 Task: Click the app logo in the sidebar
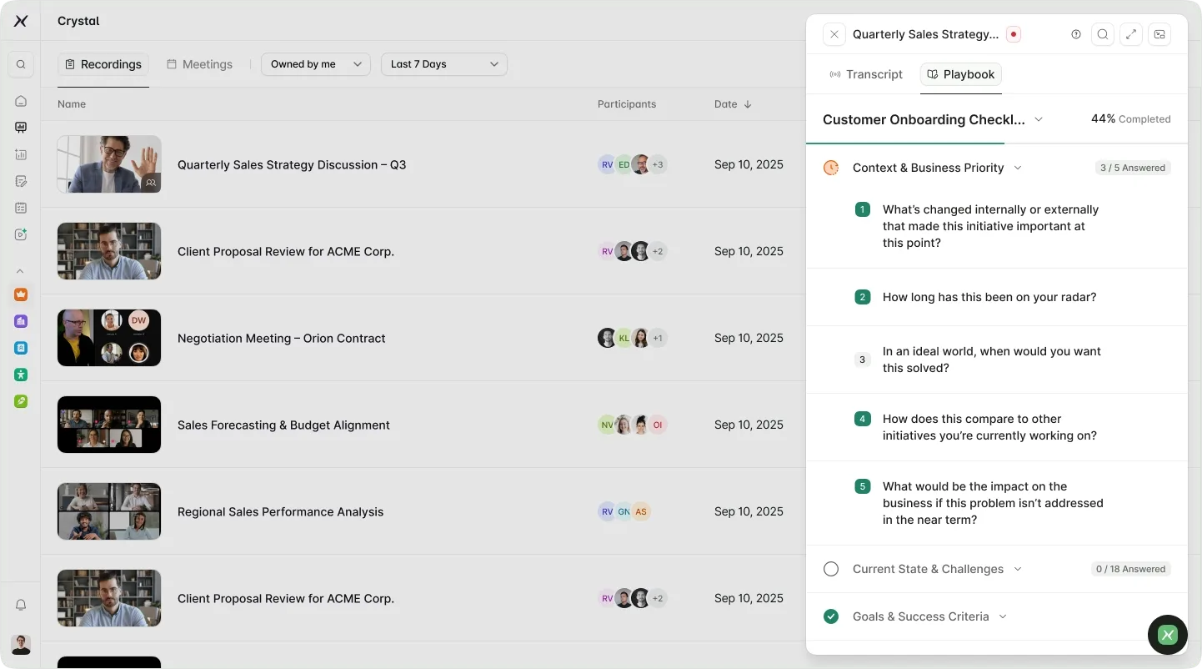point(21,21)
